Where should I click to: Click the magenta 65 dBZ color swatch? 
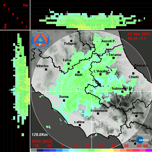tap(149, 150)
